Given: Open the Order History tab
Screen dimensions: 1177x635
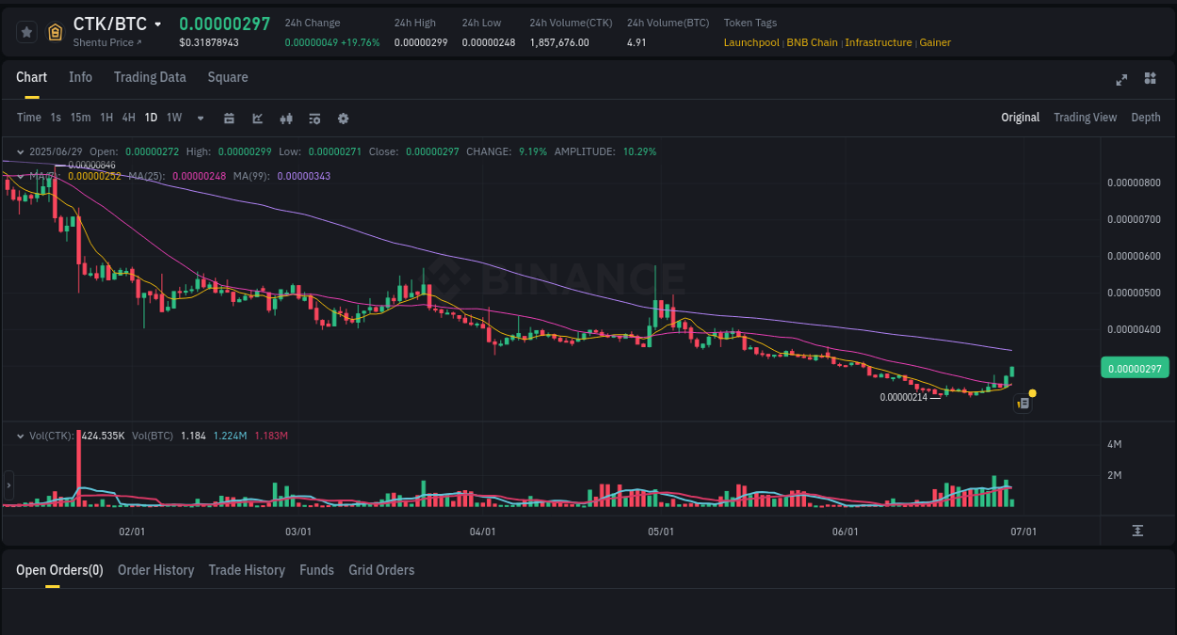Looking at the screenshot, I should coord(155,570).
